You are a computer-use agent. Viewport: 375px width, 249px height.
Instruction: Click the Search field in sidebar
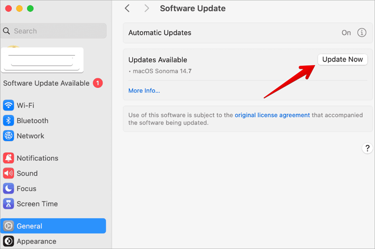click(54, 31)
